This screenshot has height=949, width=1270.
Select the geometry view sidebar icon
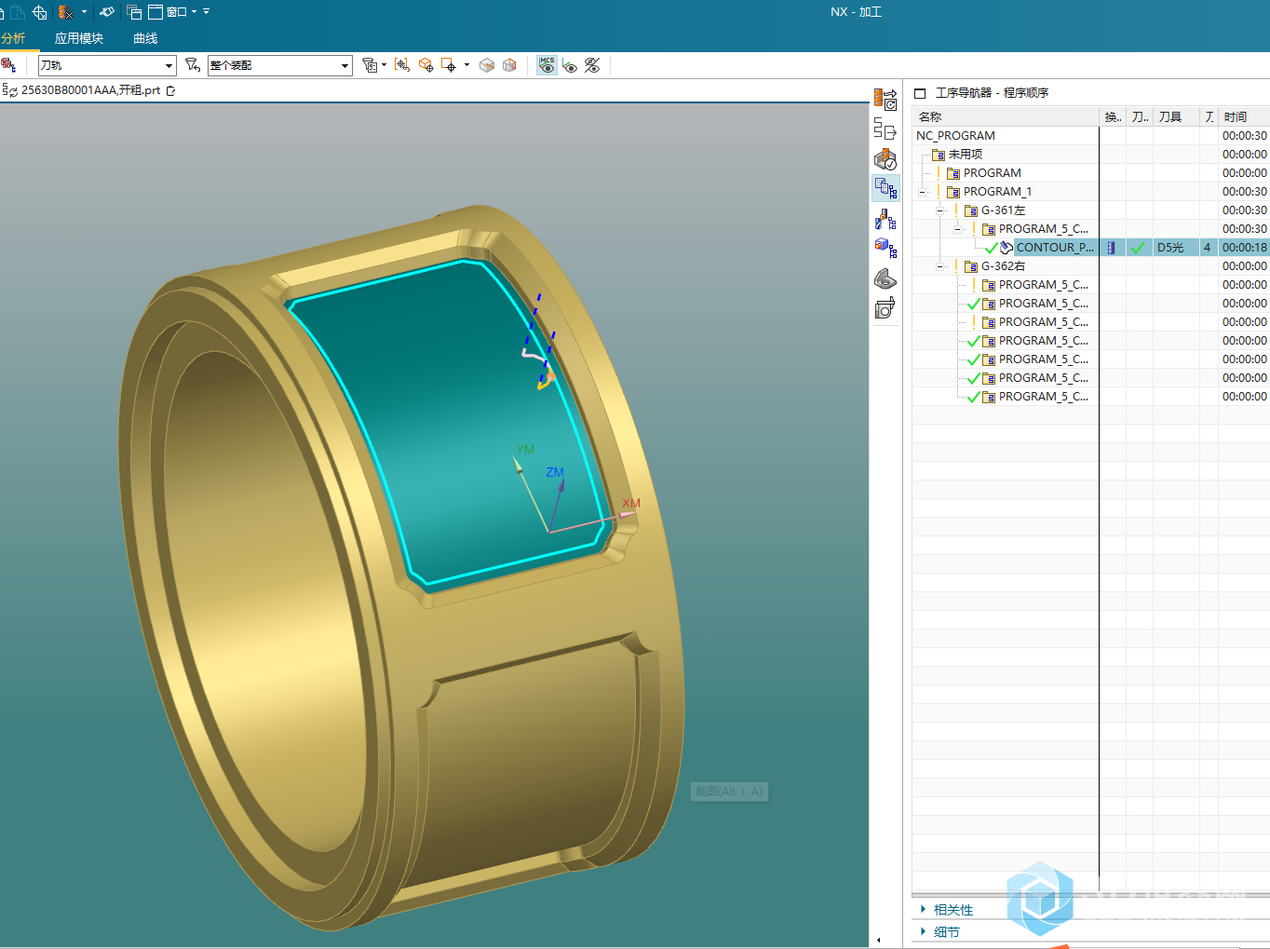[885, 248]
